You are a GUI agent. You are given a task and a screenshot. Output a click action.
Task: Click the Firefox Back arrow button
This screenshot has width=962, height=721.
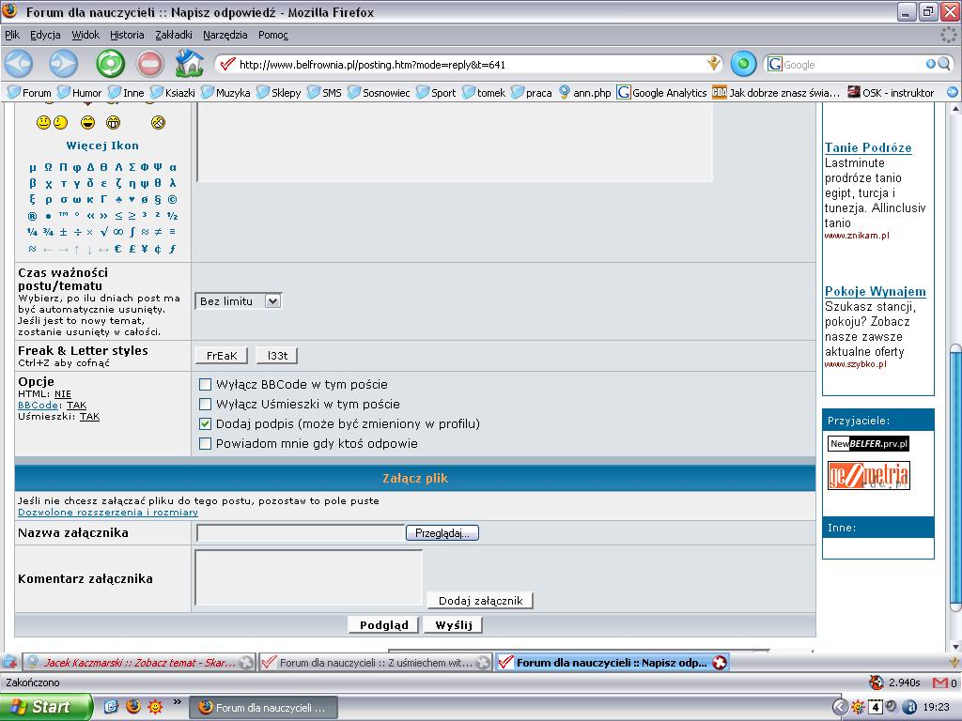19,64
